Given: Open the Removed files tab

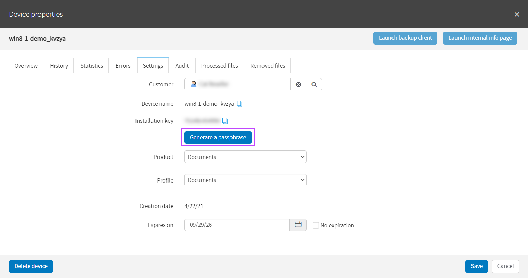Looking at the screenshot, I should coord(268,66).
